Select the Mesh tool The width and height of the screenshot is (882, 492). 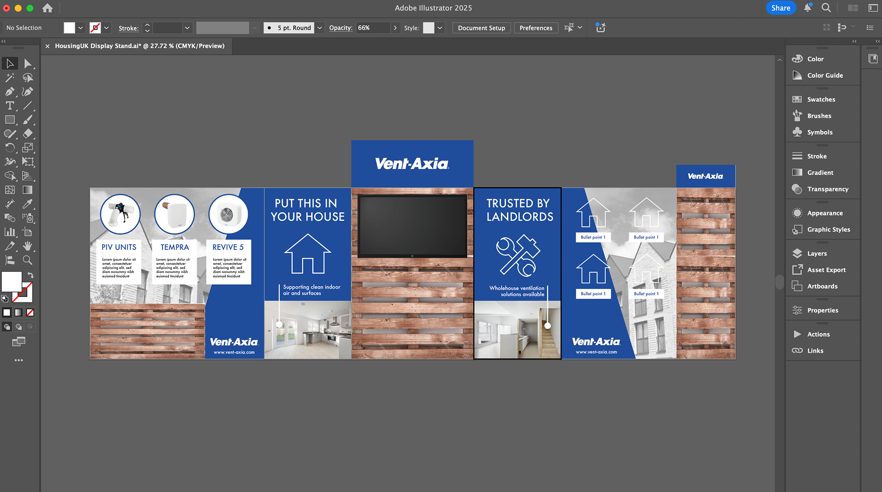10,190
